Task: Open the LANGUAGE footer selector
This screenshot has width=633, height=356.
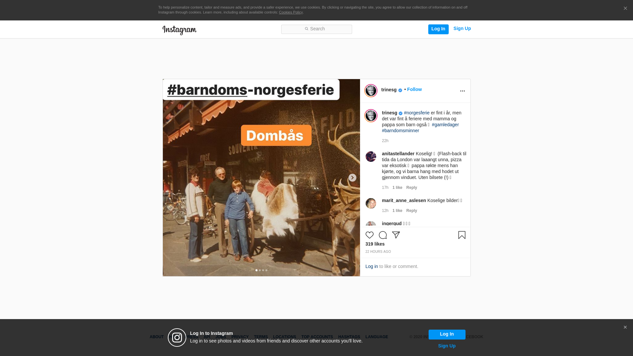Action: [377, 337]
